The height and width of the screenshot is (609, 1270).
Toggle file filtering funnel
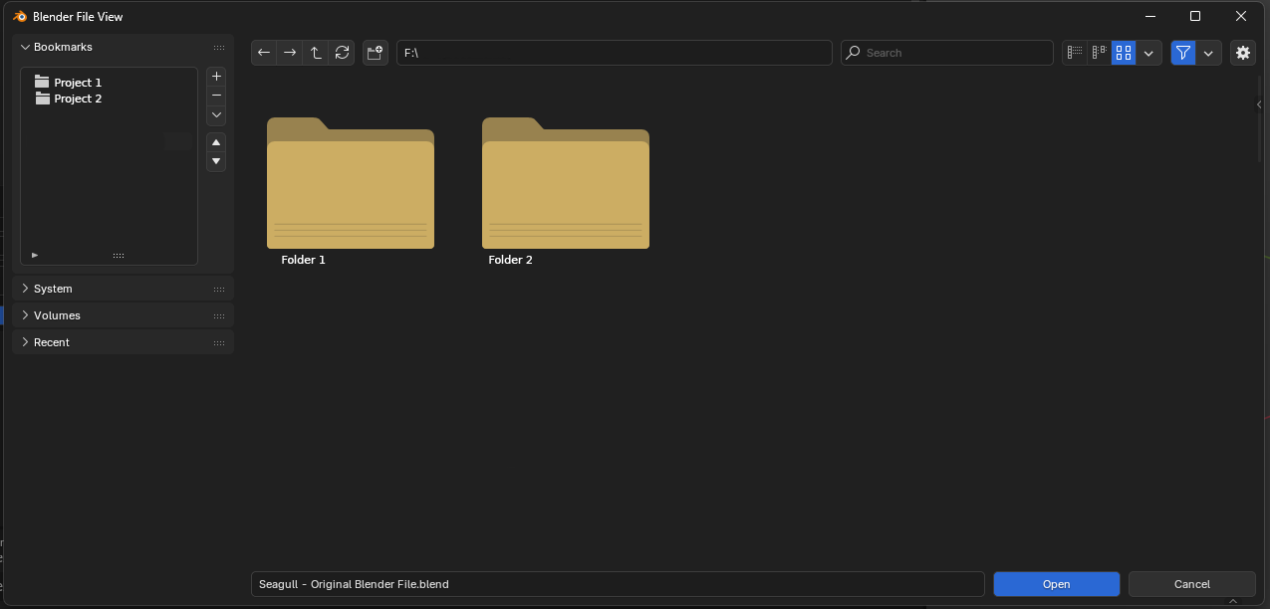click(1183, 53)
